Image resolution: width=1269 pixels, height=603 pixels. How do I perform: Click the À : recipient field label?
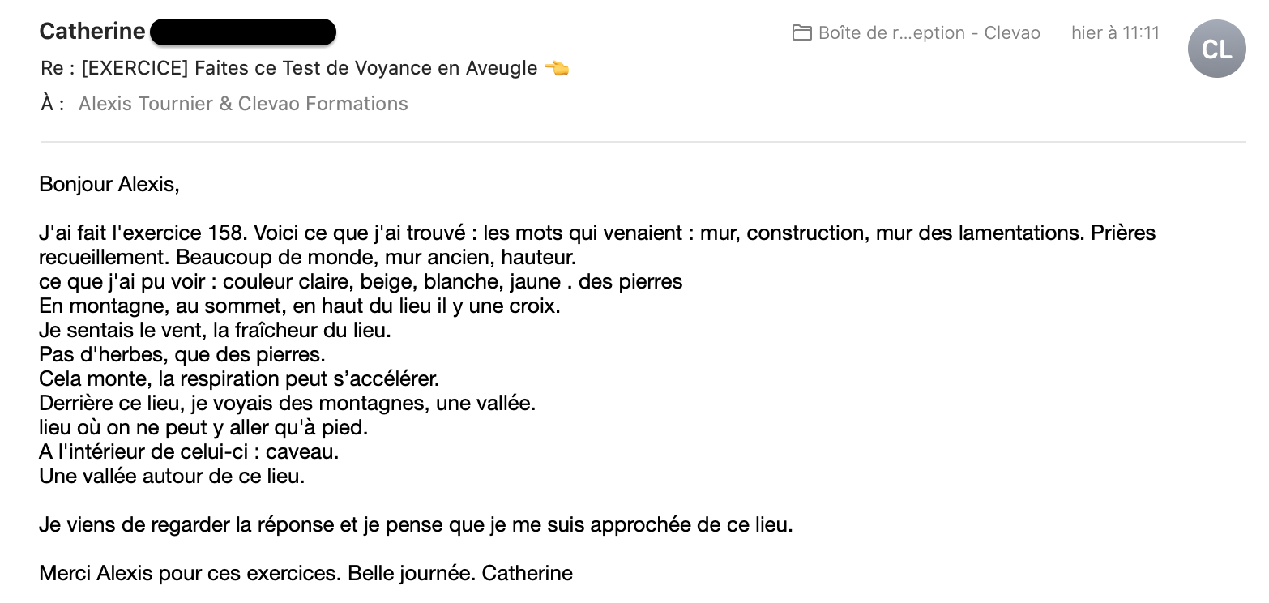(53, 104)
